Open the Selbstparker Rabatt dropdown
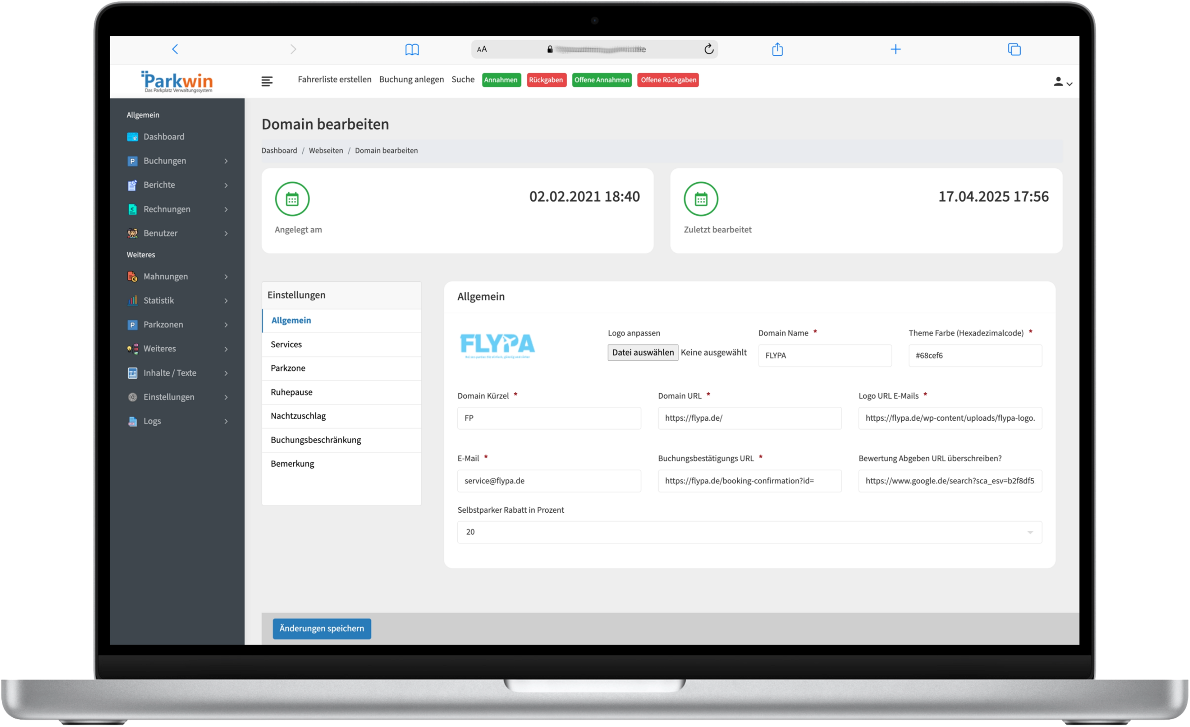 (749, 532)
